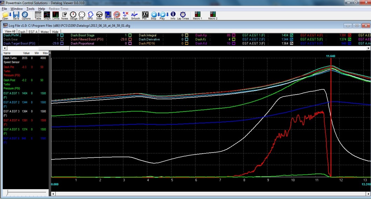The image size is (371, 199).
Task: Open the Gauge view from toolbar
Action: [73, 15]
